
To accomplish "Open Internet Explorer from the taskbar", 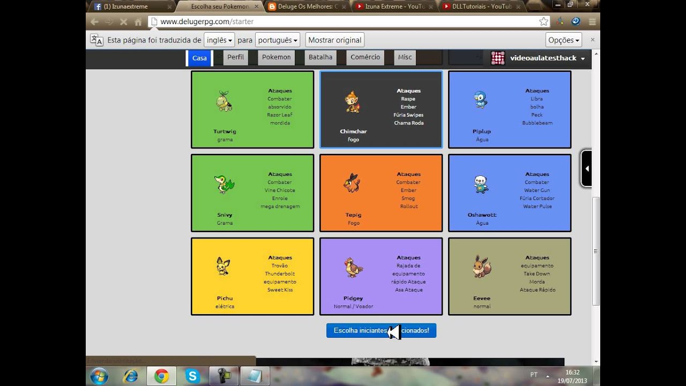I will click(130, 376).
